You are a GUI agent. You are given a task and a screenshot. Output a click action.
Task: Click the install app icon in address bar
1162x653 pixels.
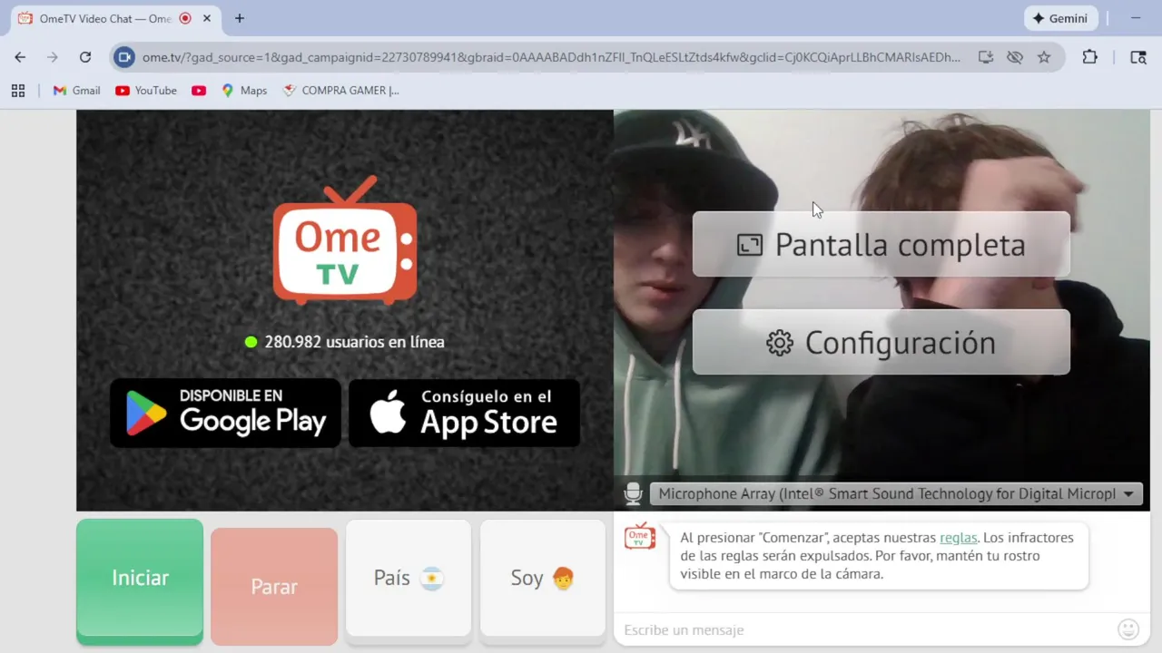[986, 57]
